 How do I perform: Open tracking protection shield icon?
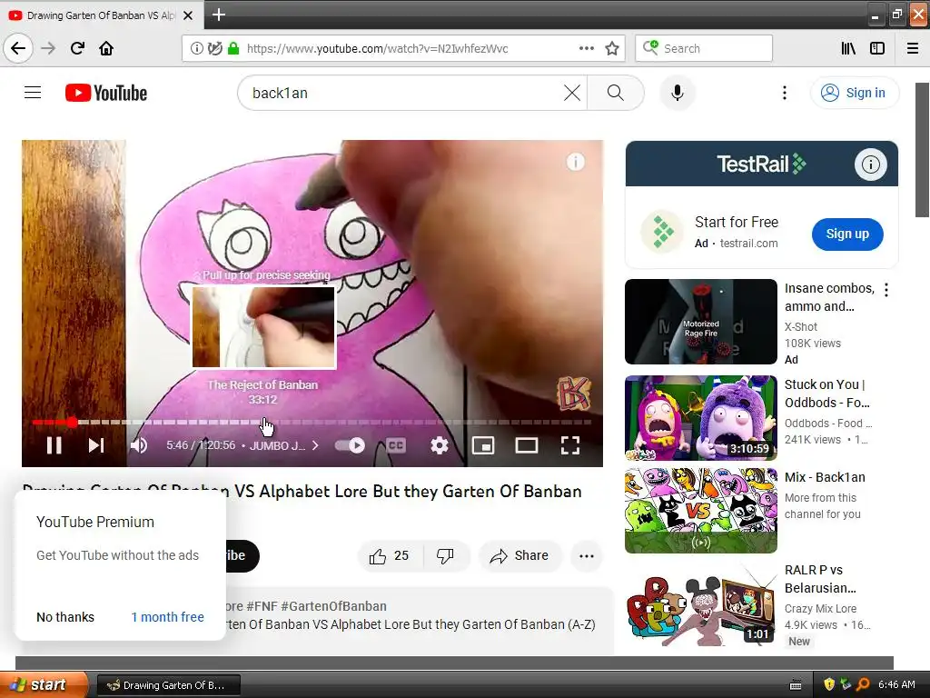tap(214, 48)
